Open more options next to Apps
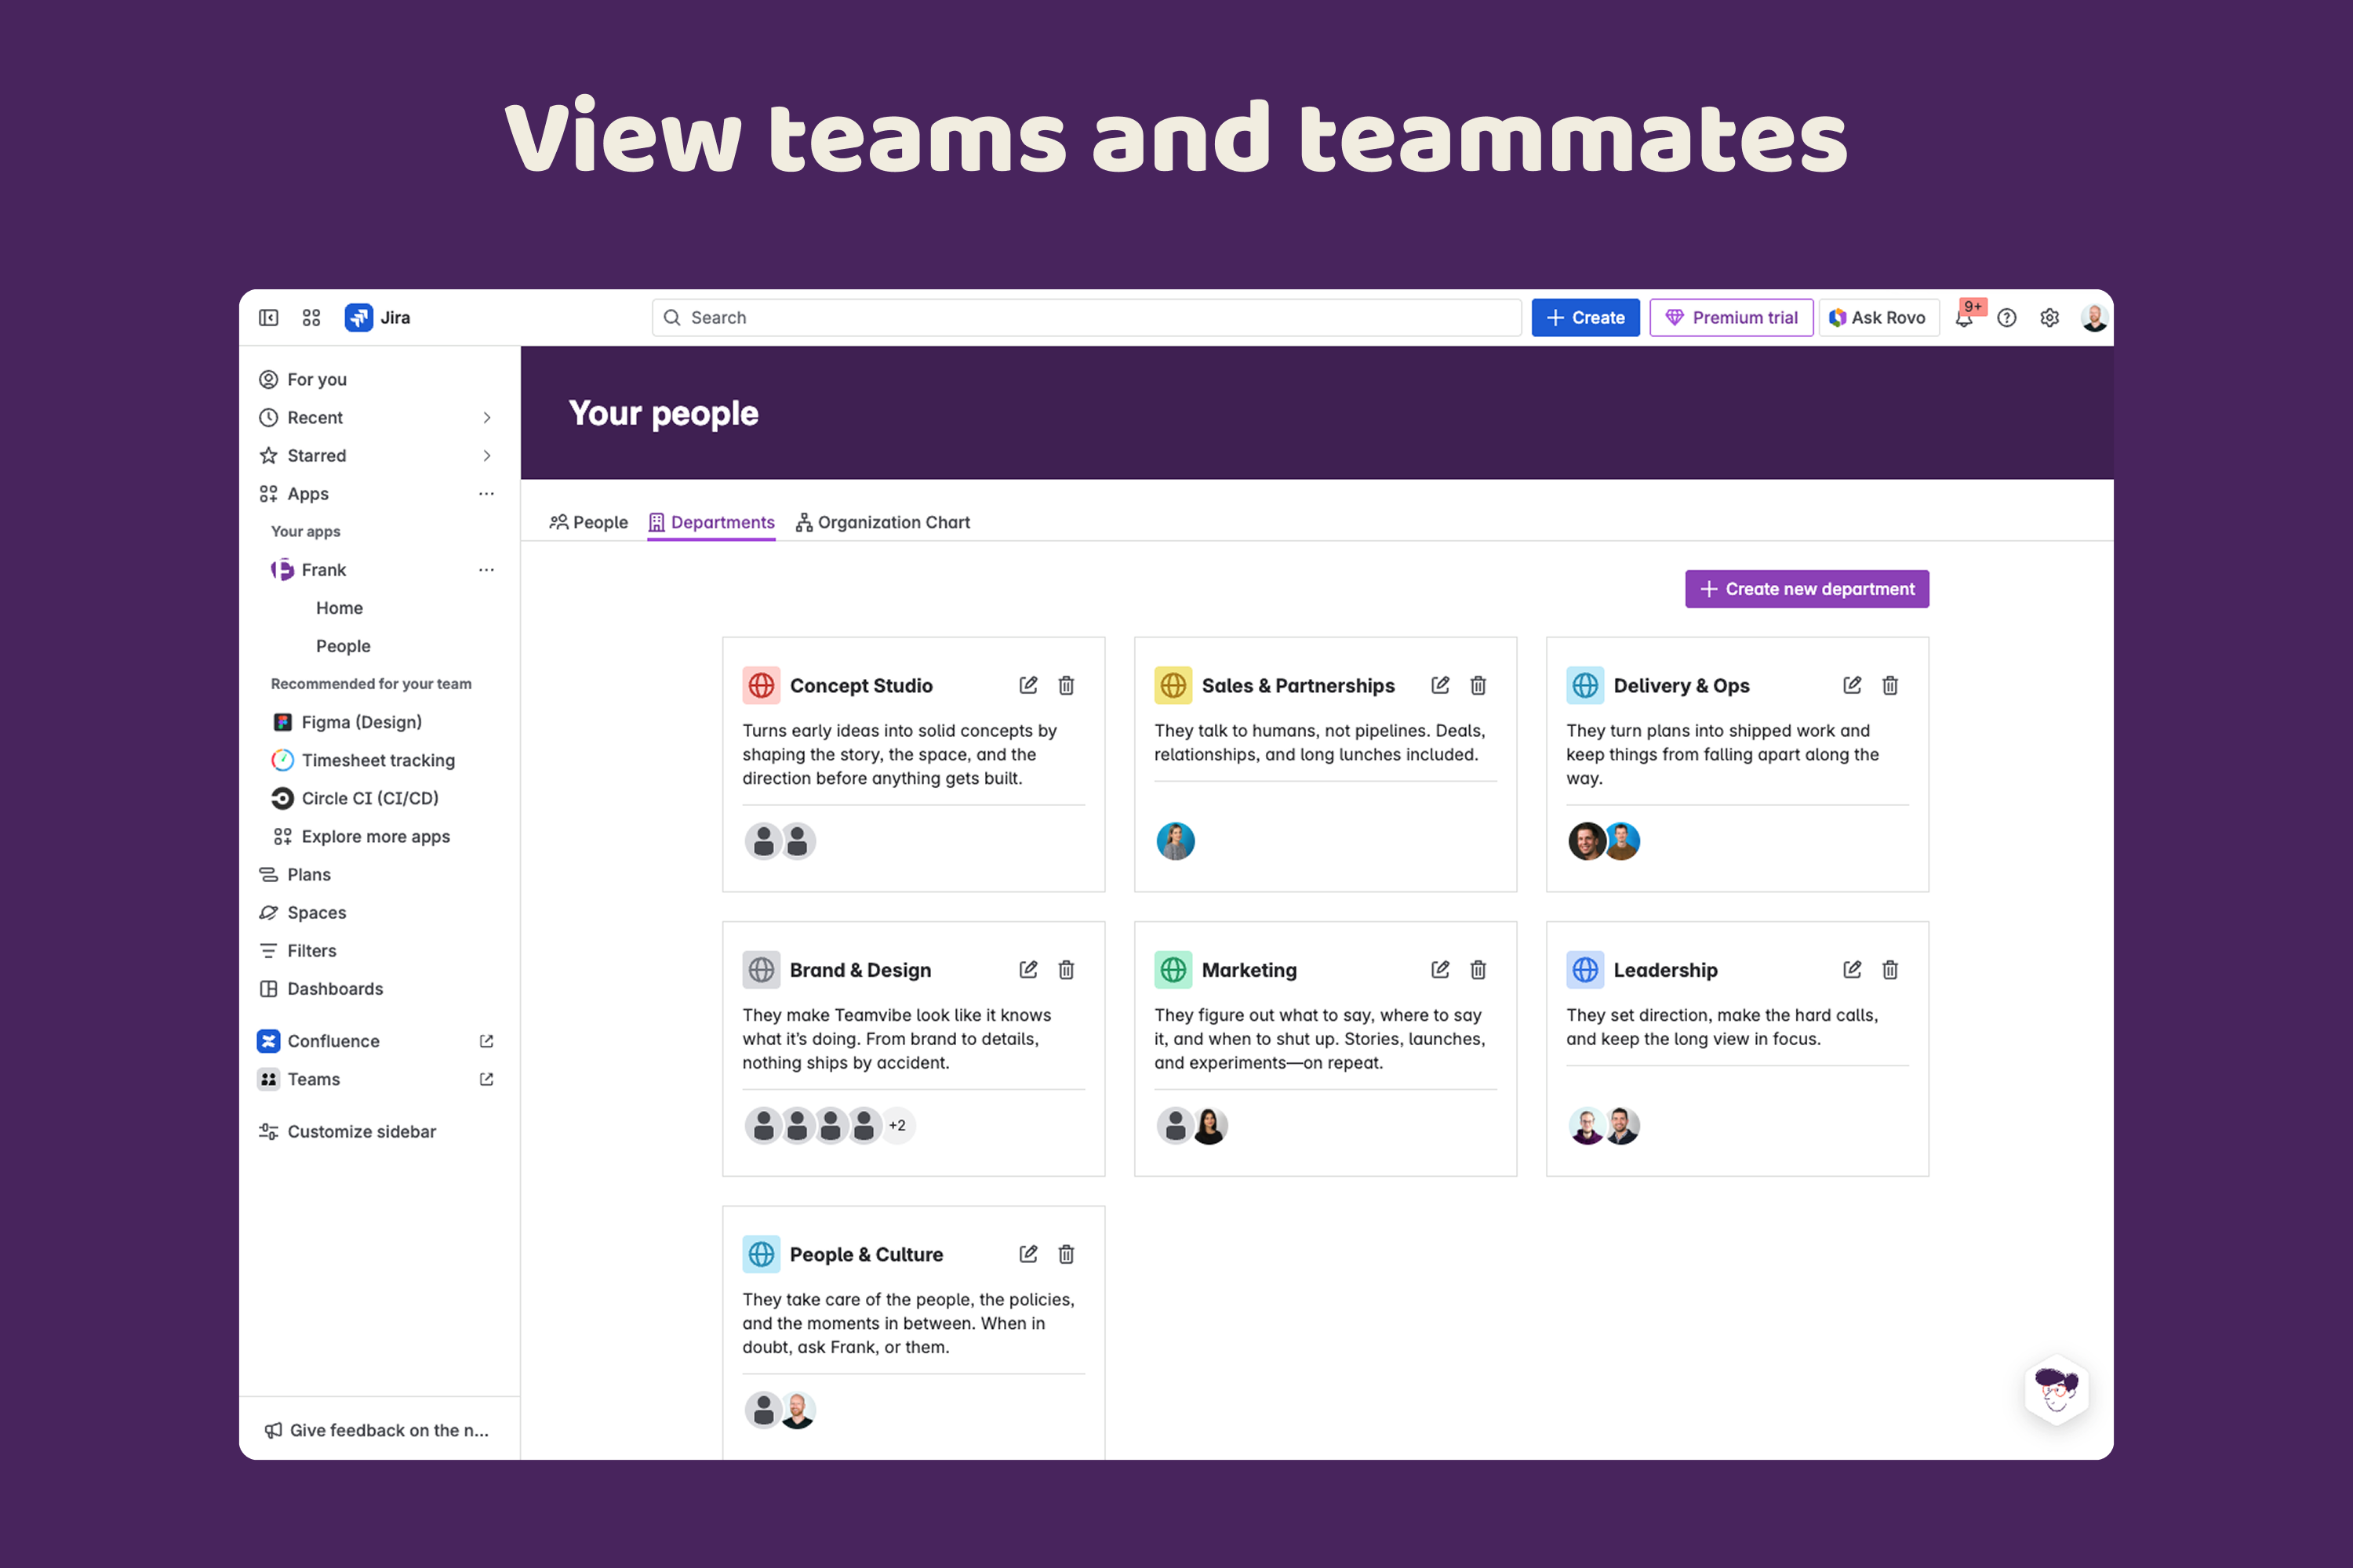The width and height of the screenshot is (2353, 1568). (x=486, y=494)
